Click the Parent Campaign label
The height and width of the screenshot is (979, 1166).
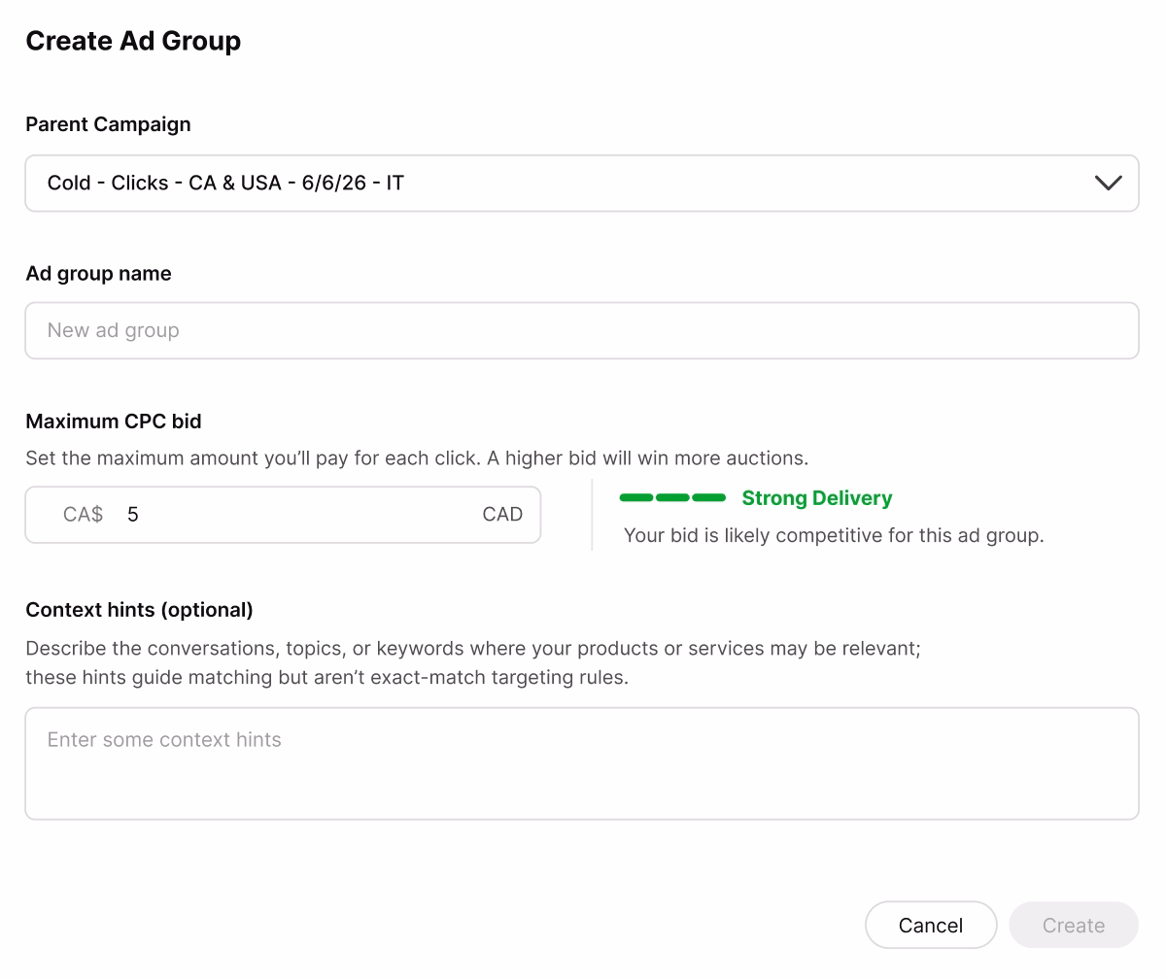108,124
